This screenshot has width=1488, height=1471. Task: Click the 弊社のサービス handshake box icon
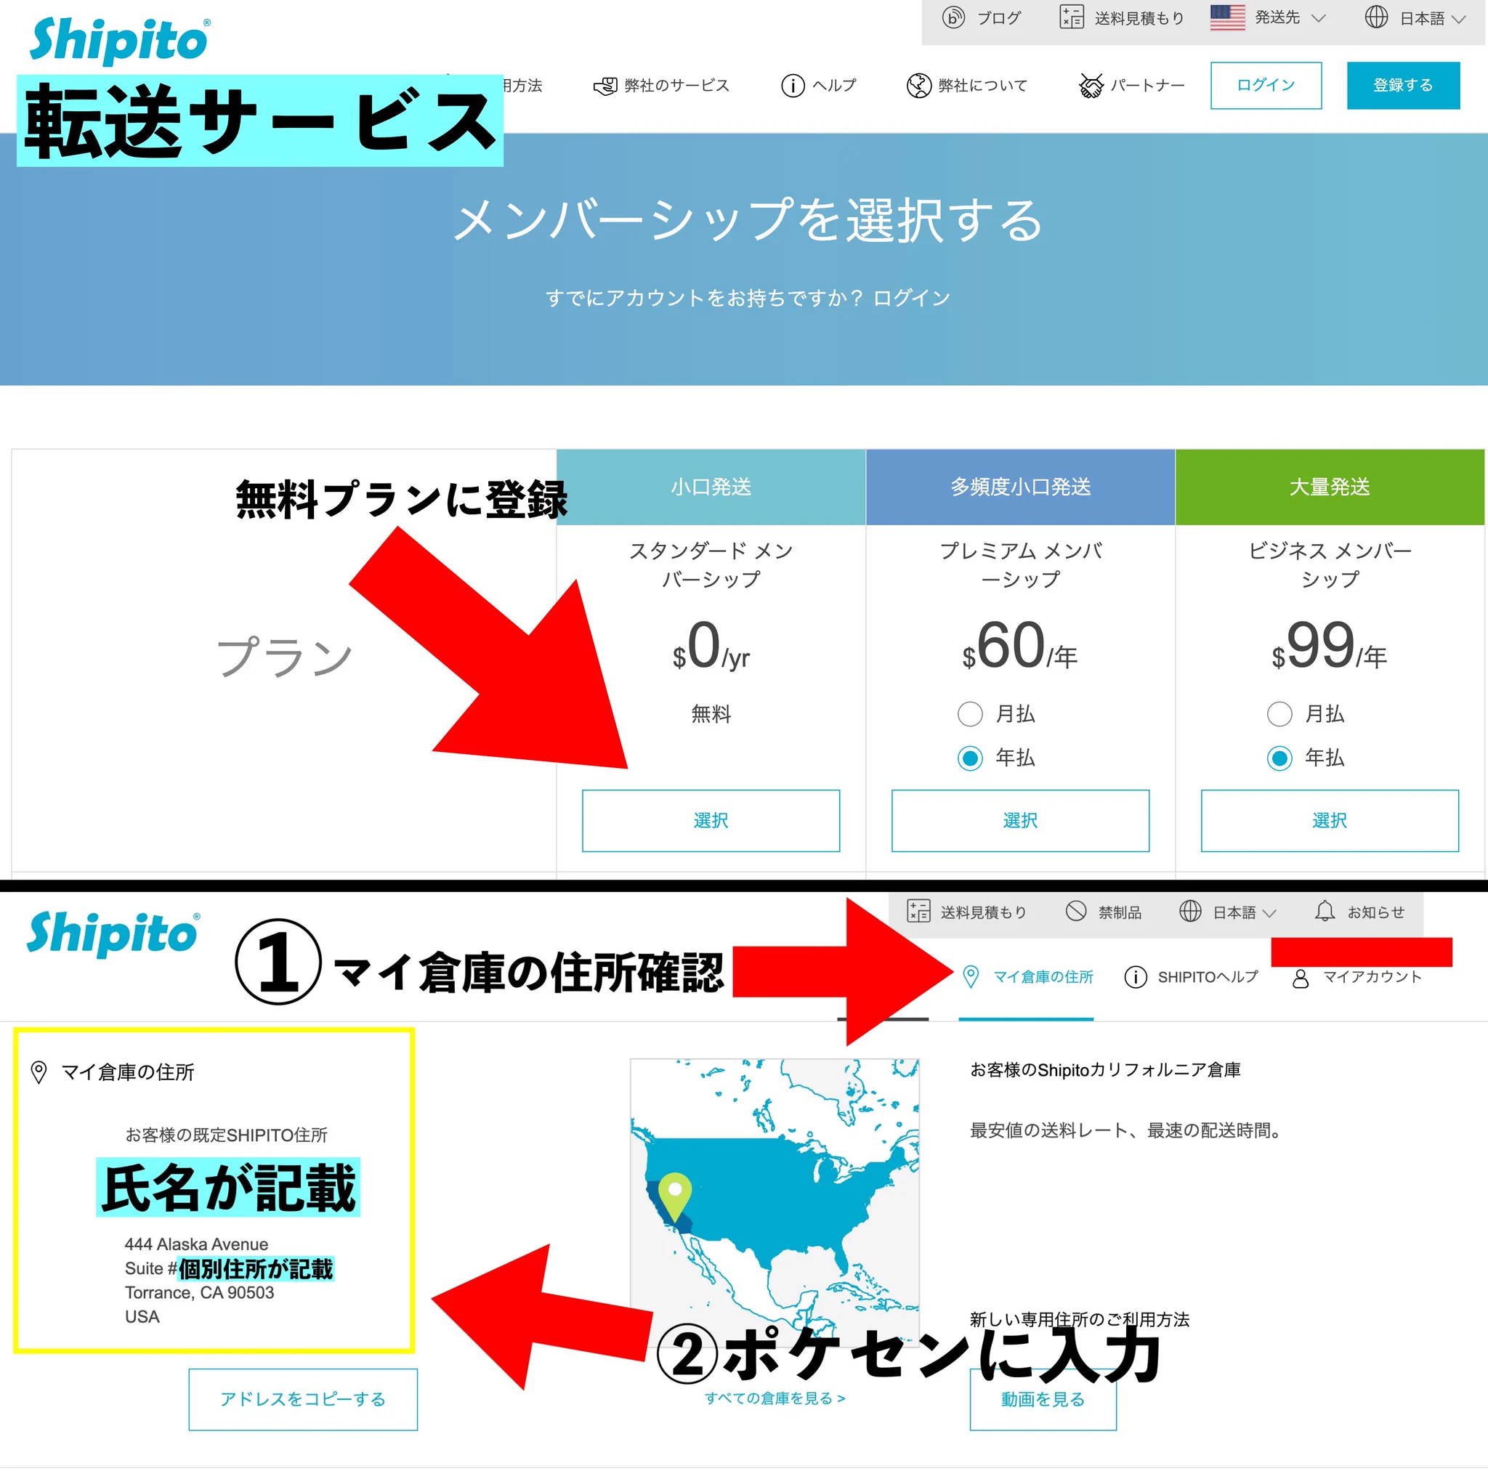point(605,86)
